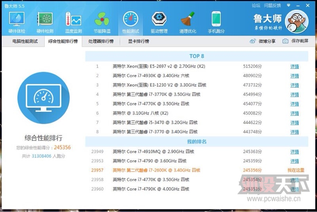This screenshot has height=212, width=317.
Task: Switch to the 综合性能排行榜 tab
Action: 63,41
